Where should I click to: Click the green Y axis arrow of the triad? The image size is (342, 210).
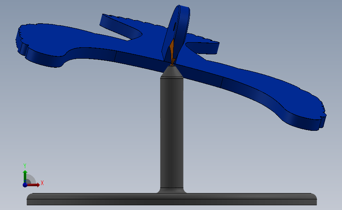pos(25,177)
